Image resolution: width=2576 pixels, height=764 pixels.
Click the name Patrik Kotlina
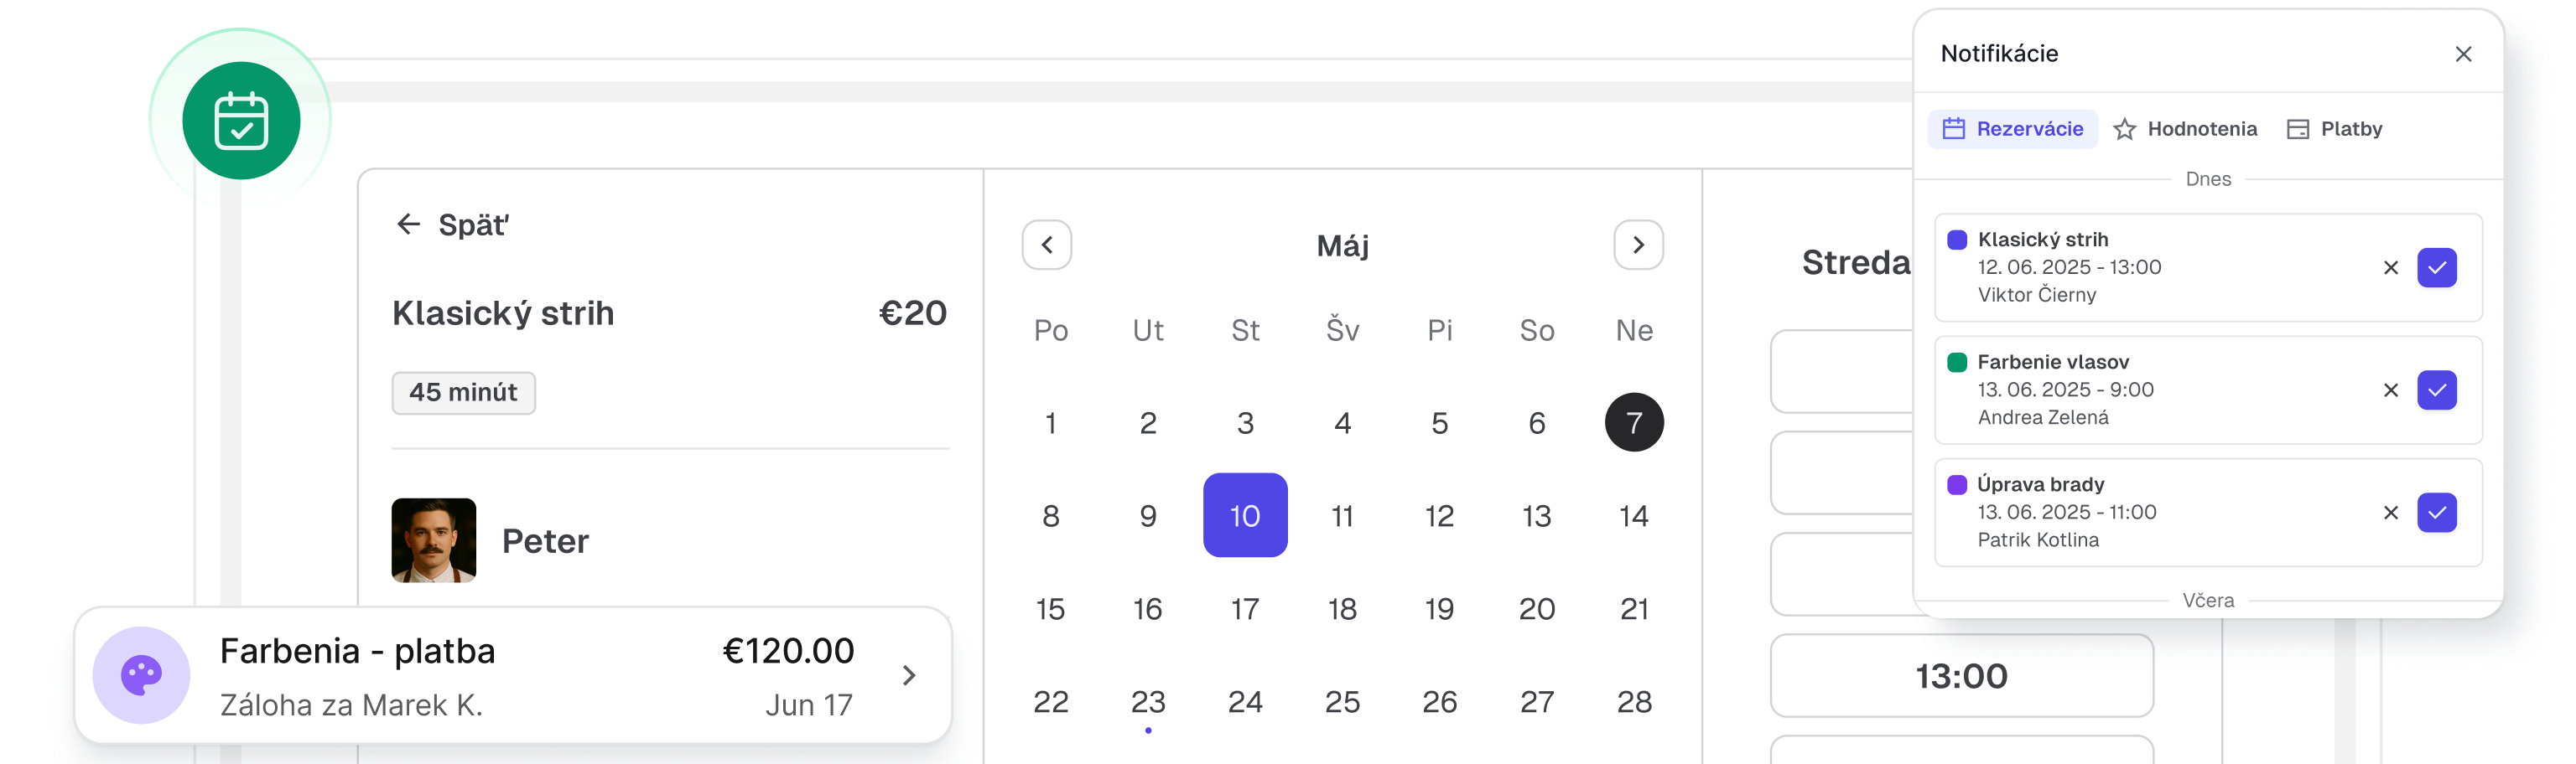[x=2038, y=540]
